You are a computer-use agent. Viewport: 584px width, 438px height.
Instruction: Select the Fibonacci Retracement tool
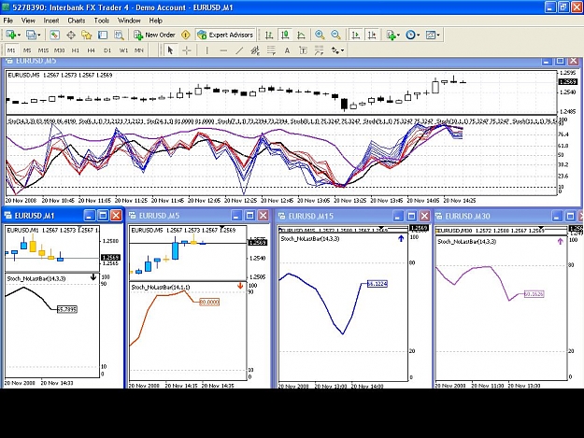[271, 50]
